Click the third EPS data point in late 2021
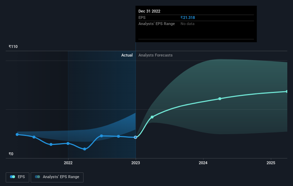 point(51,145)
